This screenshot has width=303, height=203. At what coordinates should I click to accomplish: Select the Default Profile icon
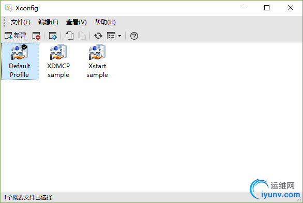click(20, 61)
